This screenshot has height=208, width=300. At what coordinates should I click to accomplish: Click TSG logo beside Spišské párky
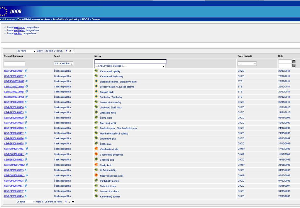pyautogui.click(x=96, y=91)
